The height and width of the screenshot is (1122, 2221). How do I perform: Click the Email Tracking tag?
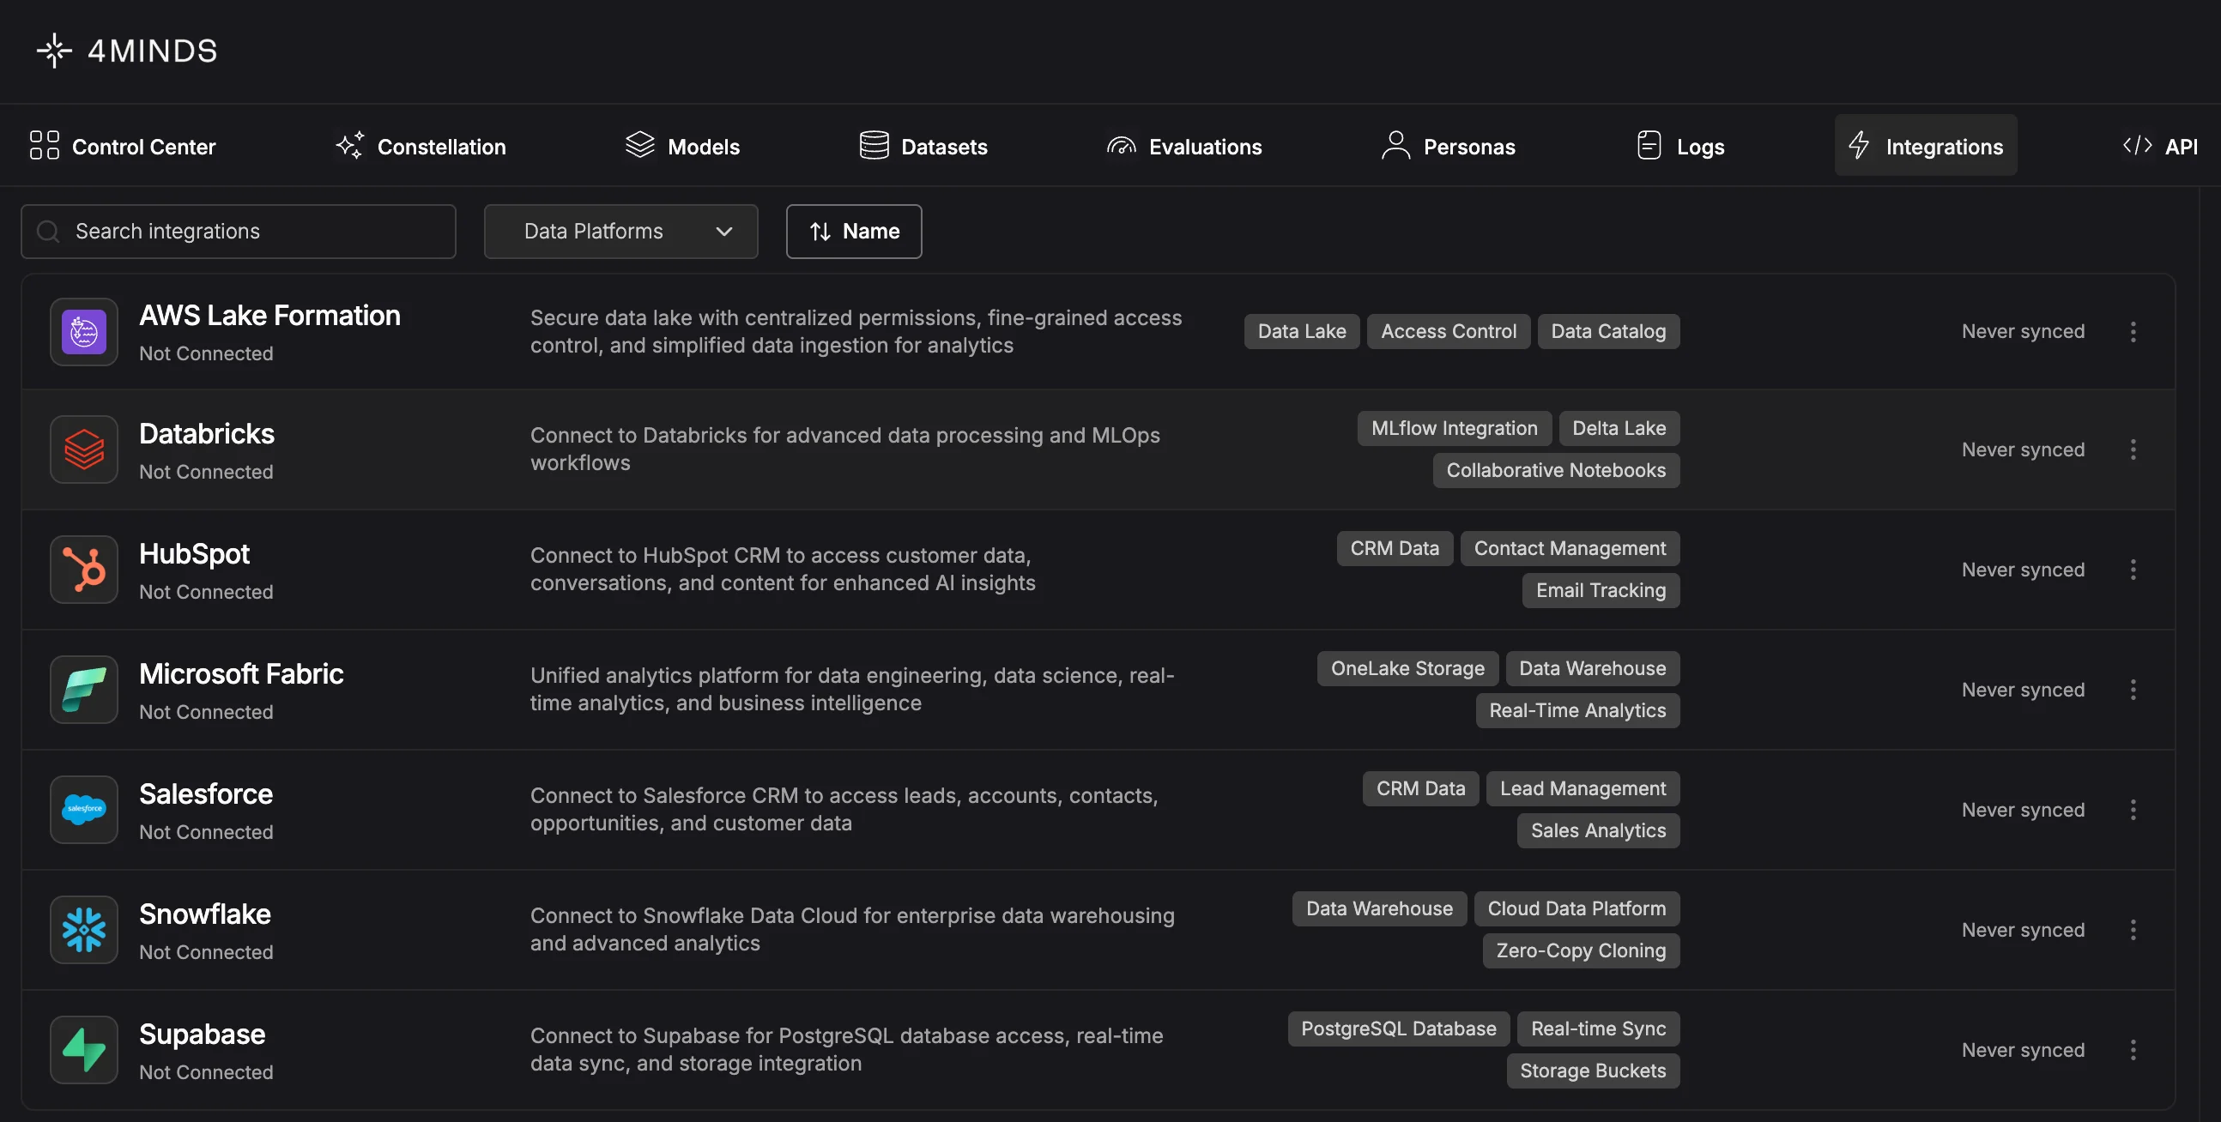point(1601,590)
